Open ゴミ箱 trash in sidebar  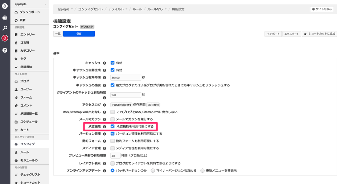(25, 43)
